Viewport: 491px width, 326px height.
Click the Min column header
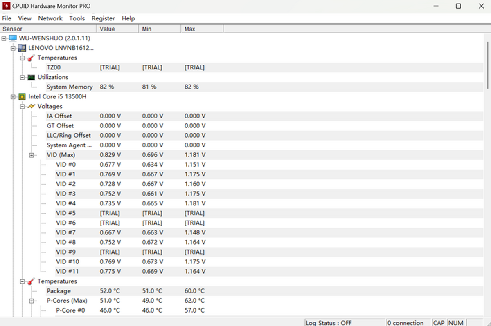point(160,29)
